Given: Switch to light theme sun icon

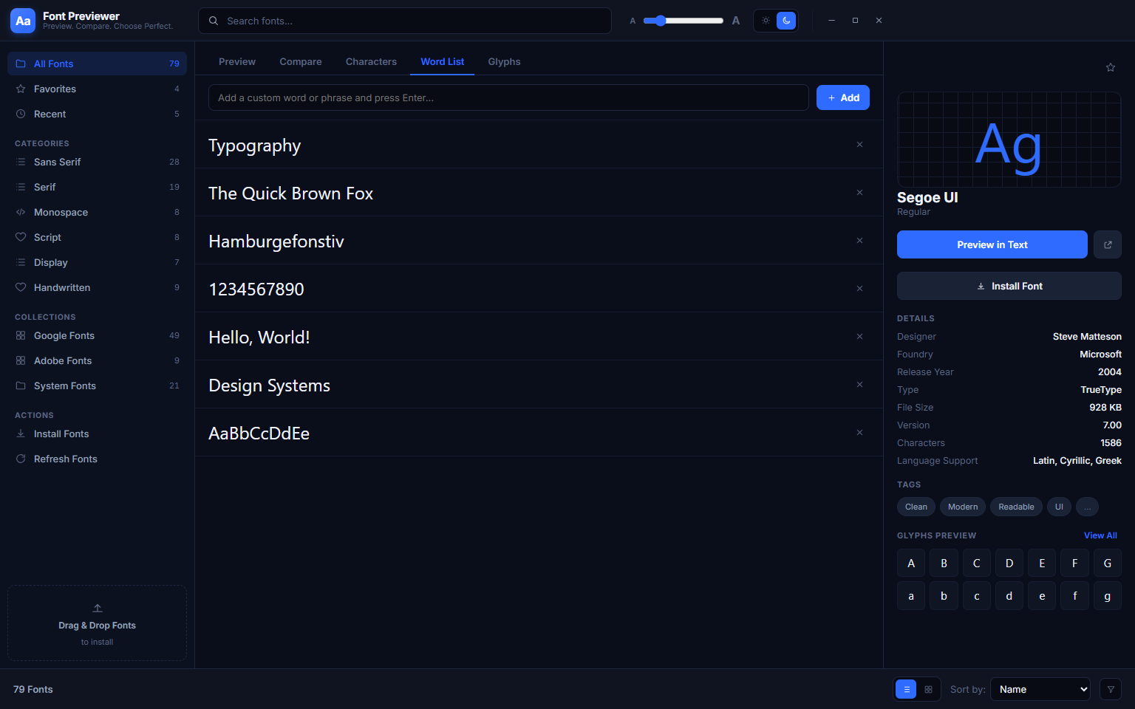Looking at the screenshot, I should [766, 21].
